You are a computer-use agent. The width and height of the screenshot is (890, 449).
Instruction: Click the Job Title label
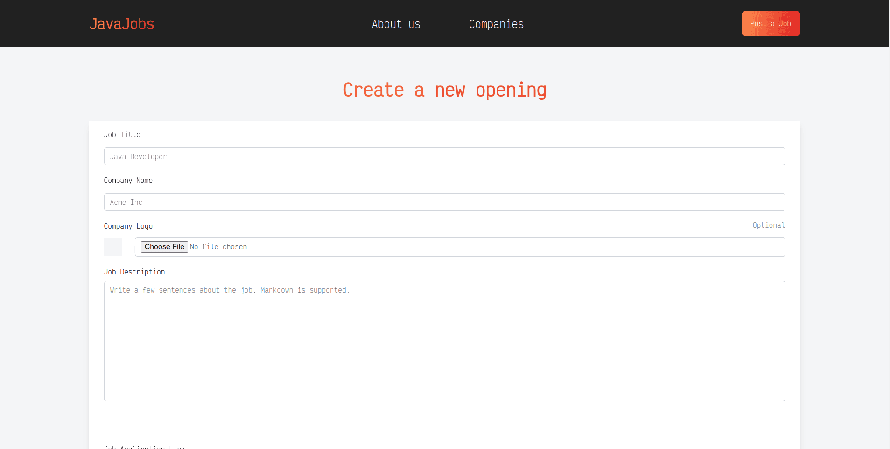click(122, 134)
